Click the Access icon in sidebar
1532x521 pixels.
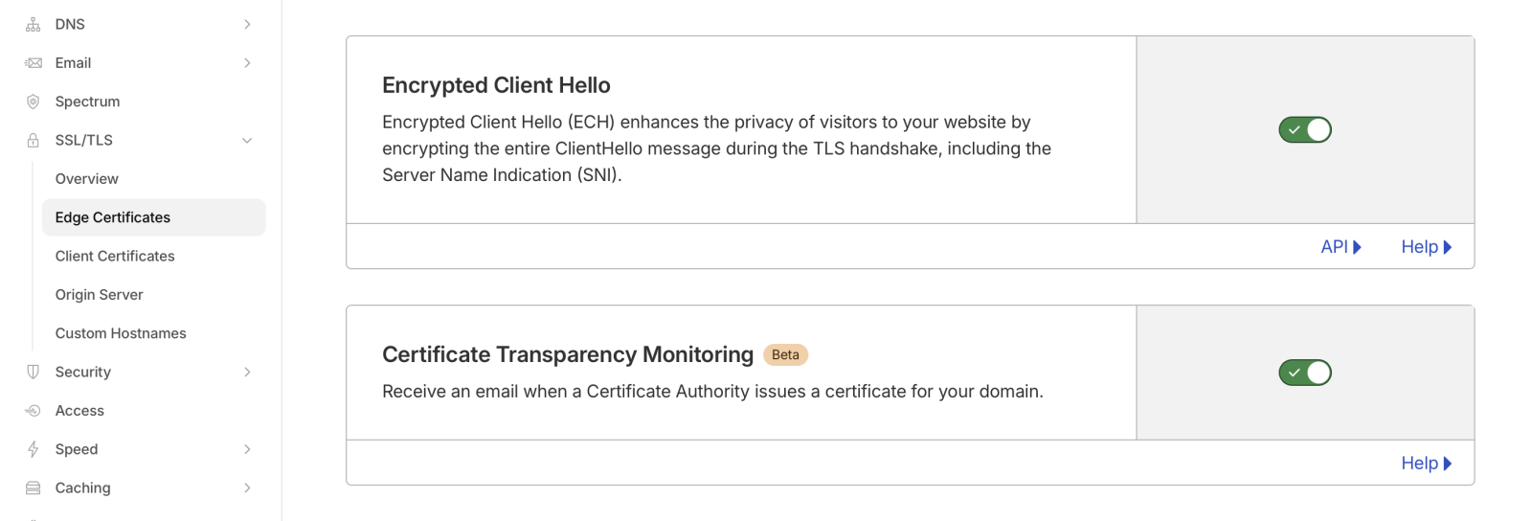tap(34, 411)
